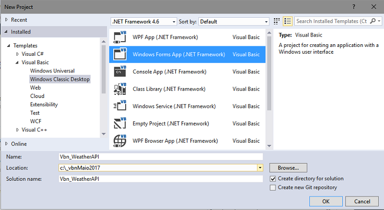Collapse the Templates tree node
Screen dimensions: 384x210
pos(8,45)
